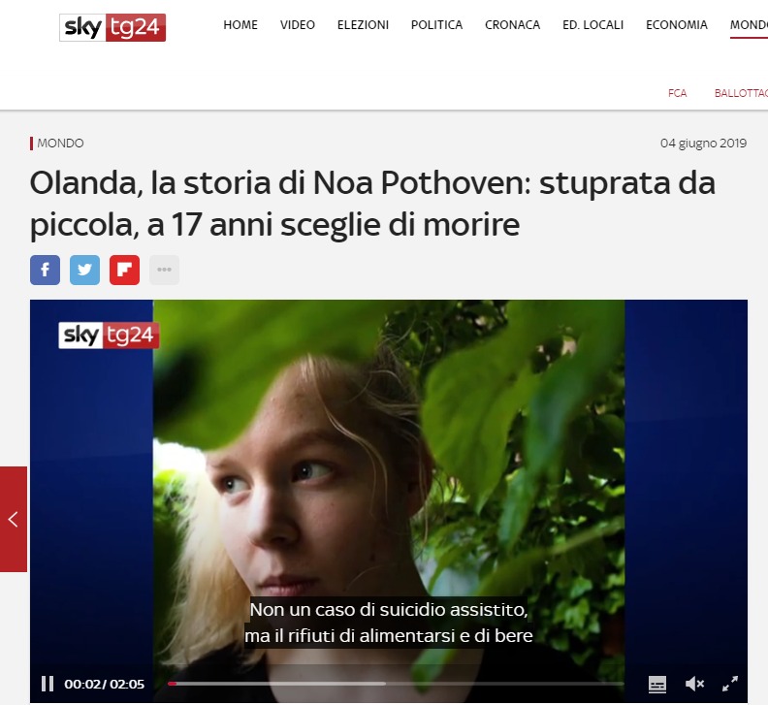This screenshot has width=768, height=705.
Task: Click the FCA trending link
Action: (x=678, y=93)
